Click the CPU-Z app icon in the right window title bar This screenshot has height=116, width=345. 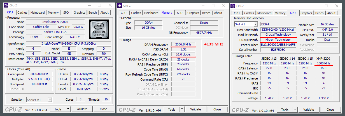pos(233,6)
